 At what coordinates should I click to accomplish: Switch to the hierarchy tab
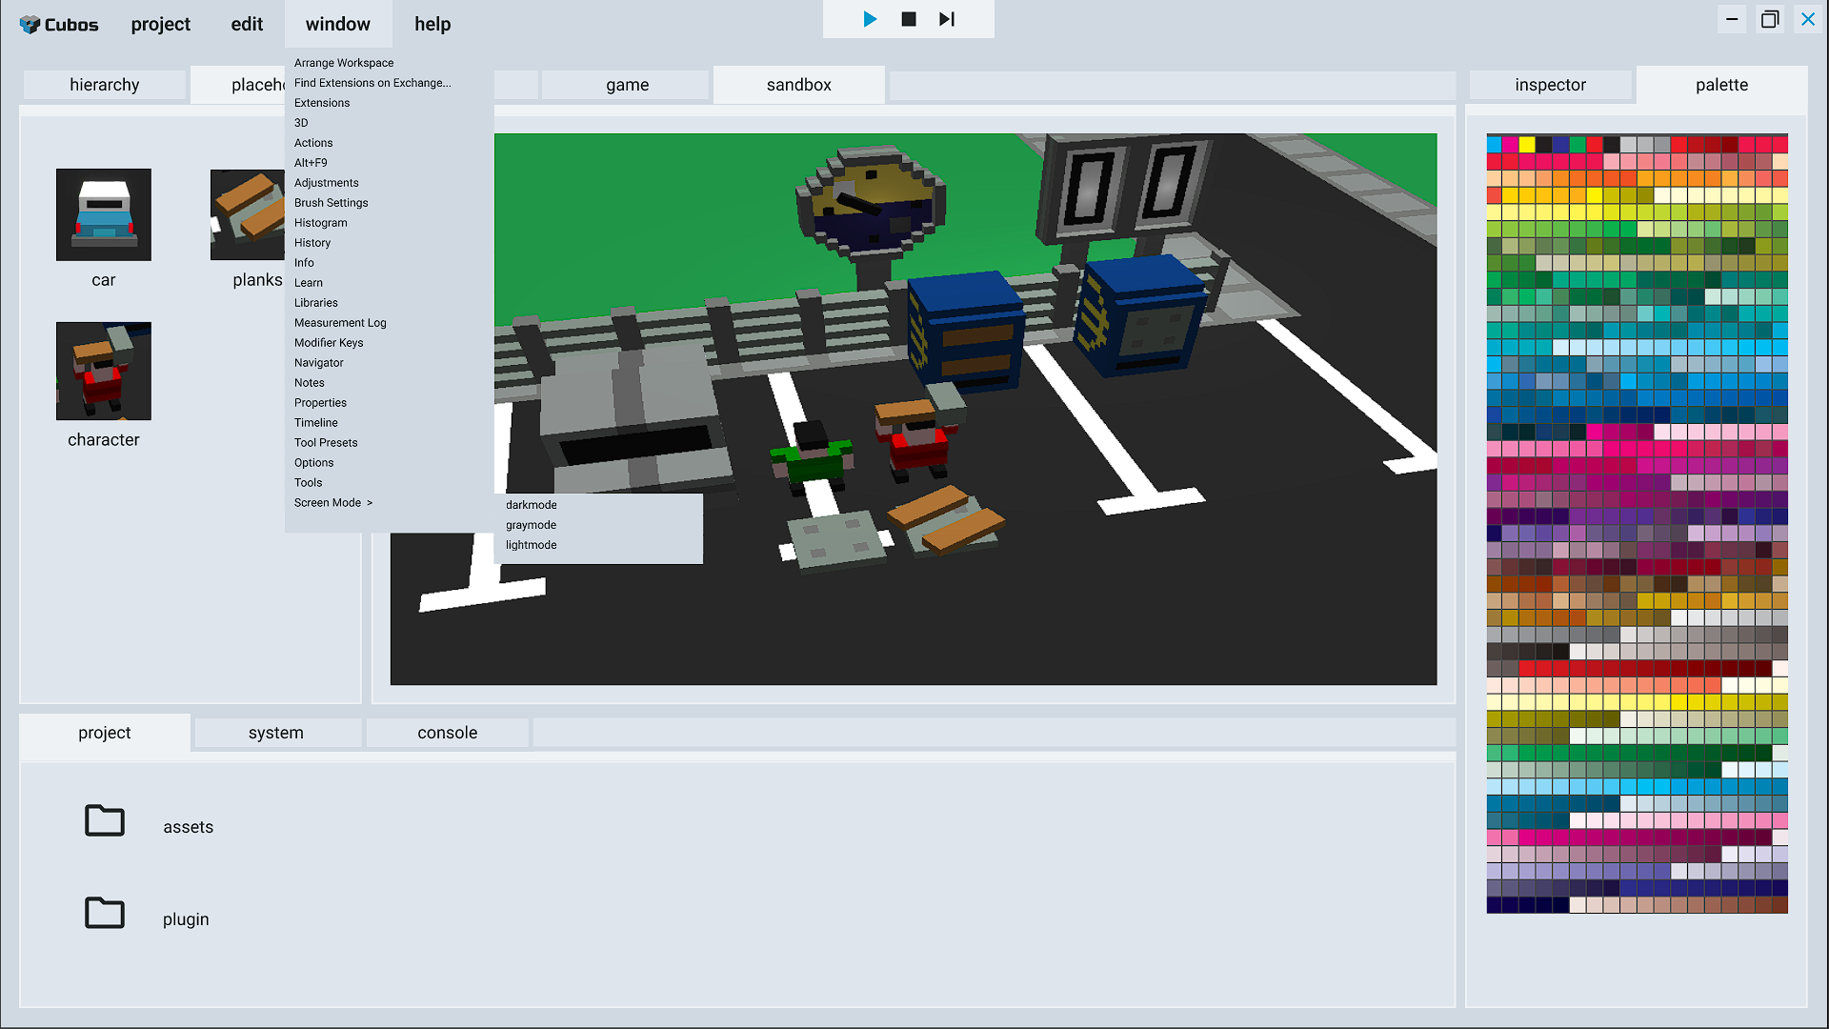click(x=105, y=85)
